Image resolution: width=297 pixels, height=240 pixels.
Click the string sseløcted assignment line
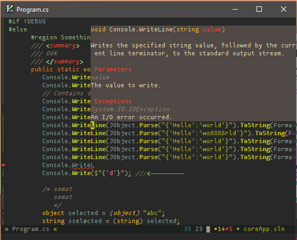(x=111, y=221)
